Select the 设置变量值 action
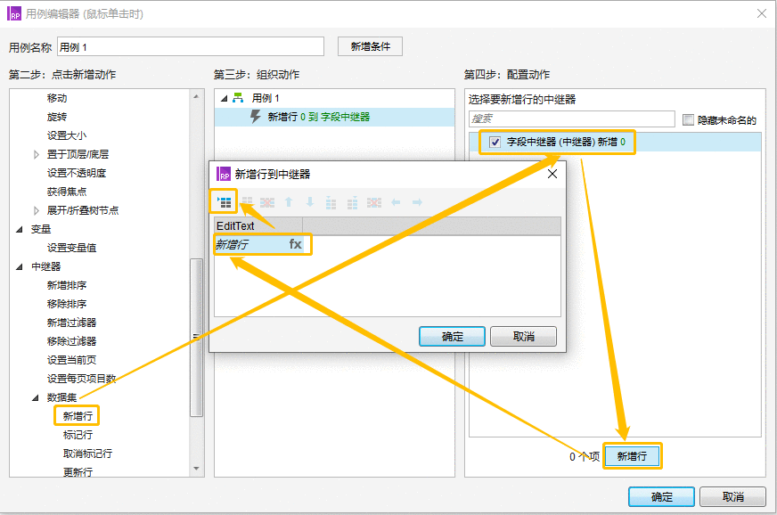 (x=72, y=248)
